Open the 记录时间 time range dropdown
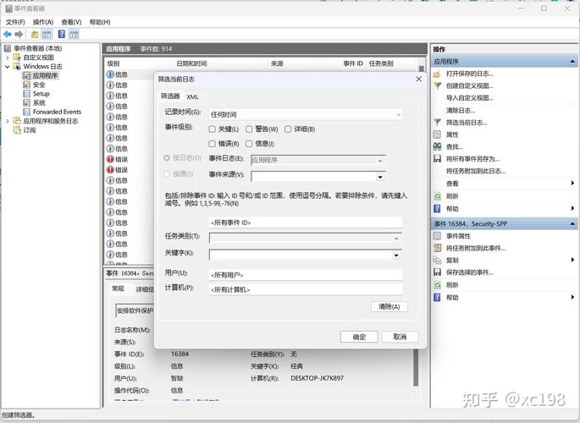580x423 pixels. (305, 113)
